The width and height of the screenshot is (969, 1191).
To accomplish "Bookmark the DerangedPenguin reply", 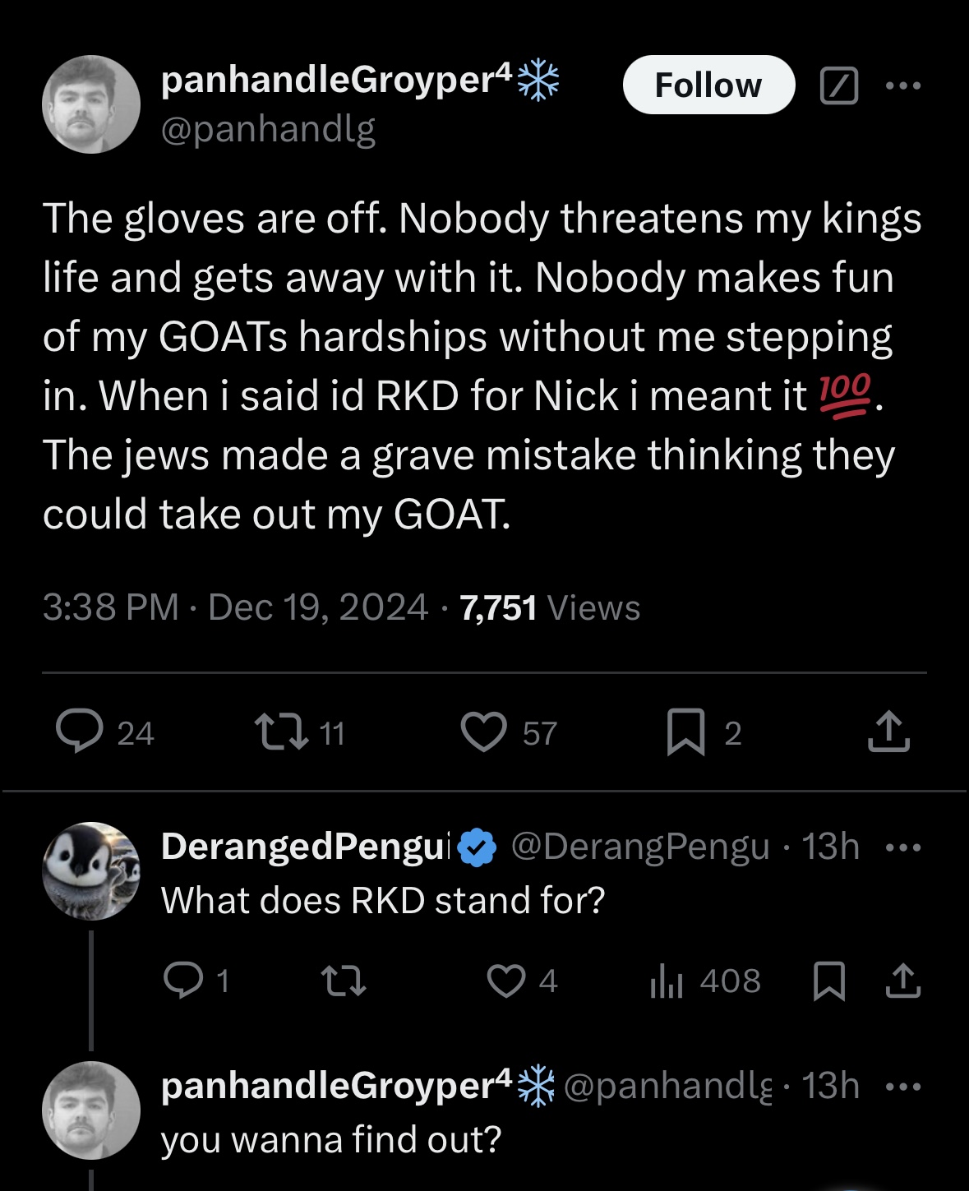I will [x=829, y=981].
